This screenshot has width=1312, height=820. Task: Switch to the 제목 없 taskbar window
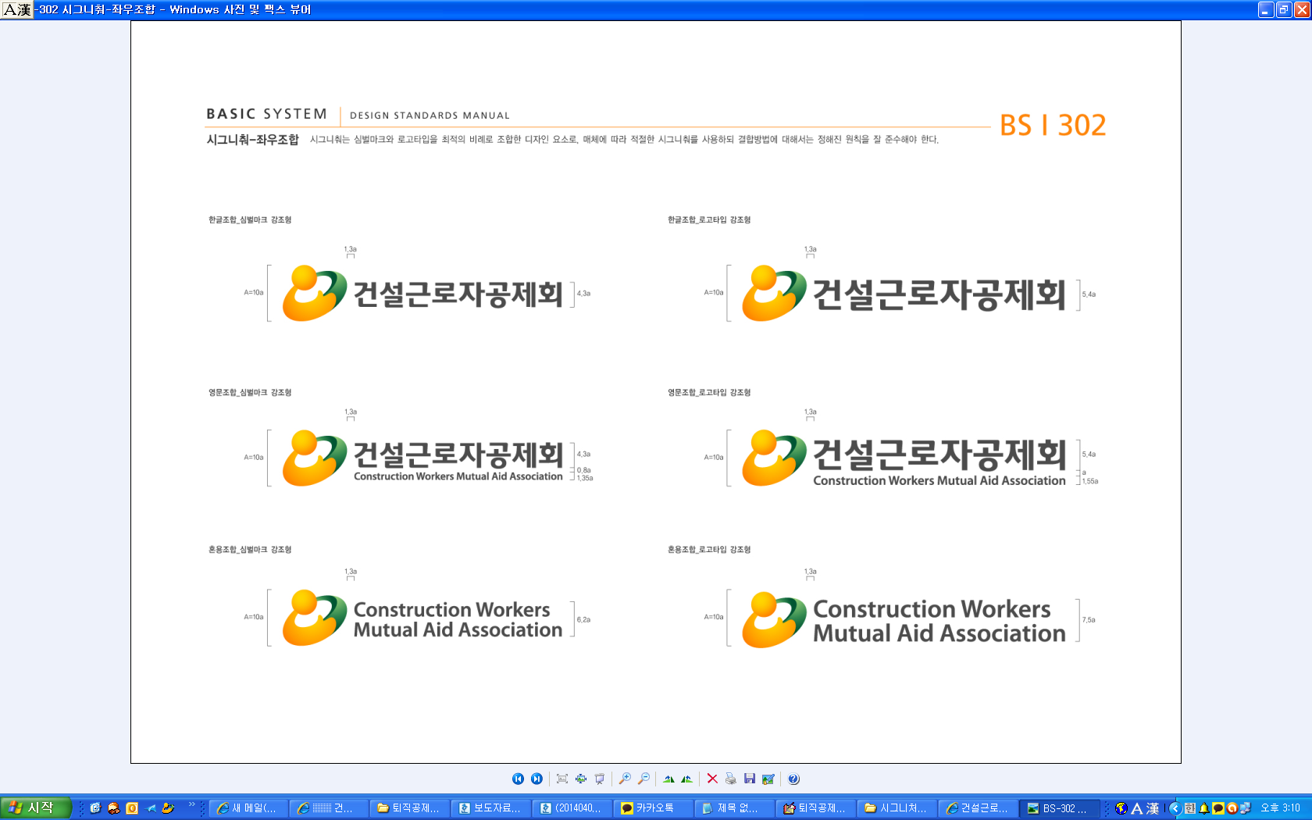[x=734, y=808]
